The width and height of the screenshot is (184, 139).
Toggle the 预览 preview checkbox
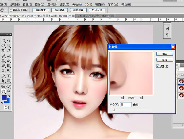[x=158, y=66]
